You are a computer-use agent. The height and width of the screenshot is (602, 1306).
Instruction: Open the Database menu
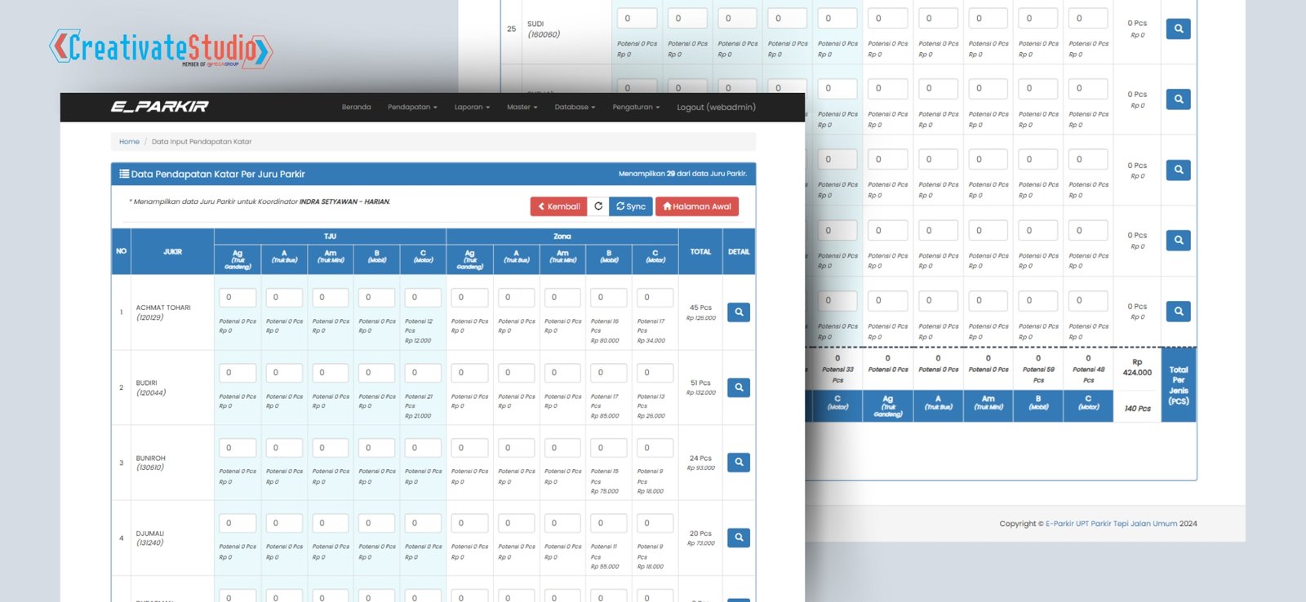point(575,107)
